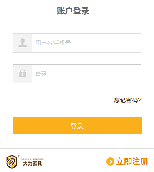Click the user silhouette icon
Viewport: 154px width, 172px height.
click(x=23, y=43)
